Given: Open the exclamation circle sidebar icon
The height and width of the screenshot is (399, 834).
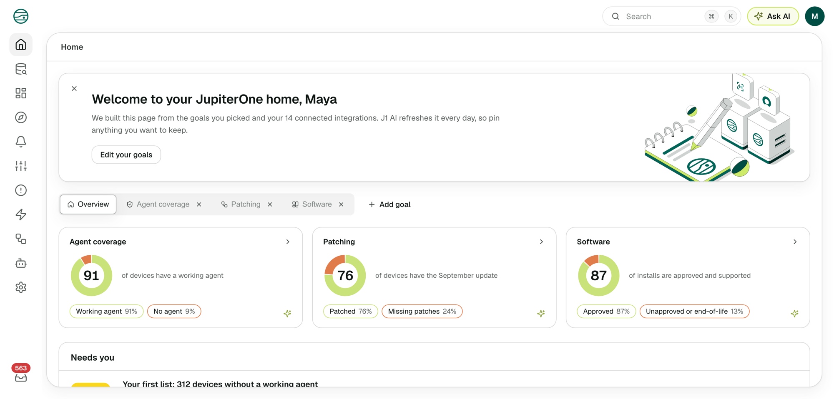Looking at the screenshot, I should coord(21,190).
